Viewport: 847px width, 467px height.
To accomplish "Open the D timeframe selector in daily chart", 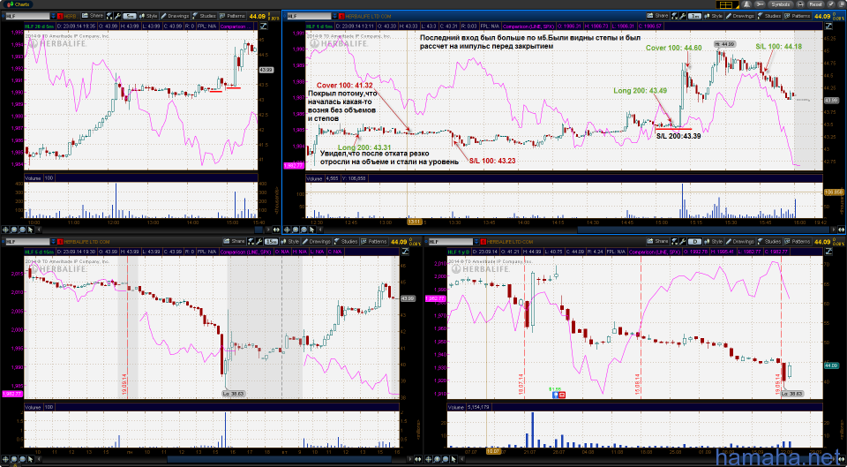I will [694, 242].
